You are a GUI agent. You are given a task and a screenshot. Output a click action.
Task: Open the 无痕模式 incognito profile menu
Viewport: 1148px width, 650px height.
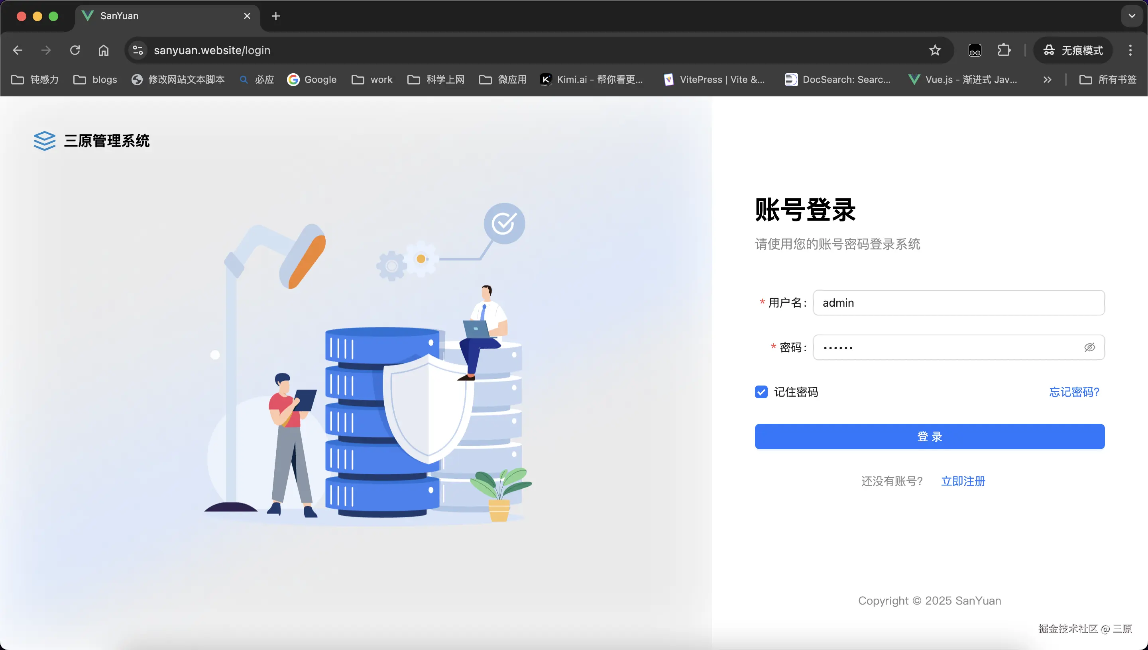click(1073, 50)
